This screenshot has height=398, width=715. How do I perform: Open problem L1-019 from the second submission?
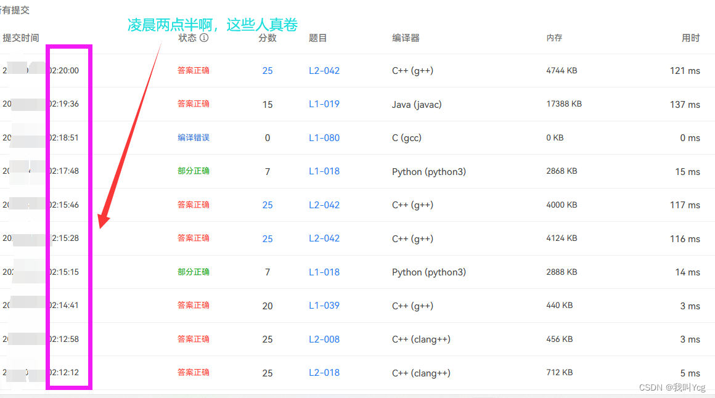click(x=324, y=104)
